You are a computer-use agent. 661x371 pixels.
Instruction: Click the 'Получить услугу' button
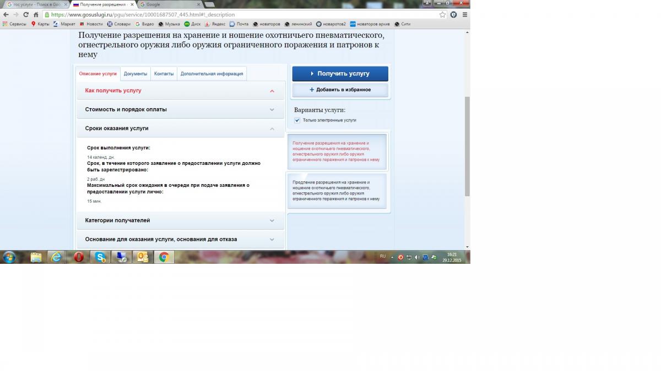click(x=340, y=74)
